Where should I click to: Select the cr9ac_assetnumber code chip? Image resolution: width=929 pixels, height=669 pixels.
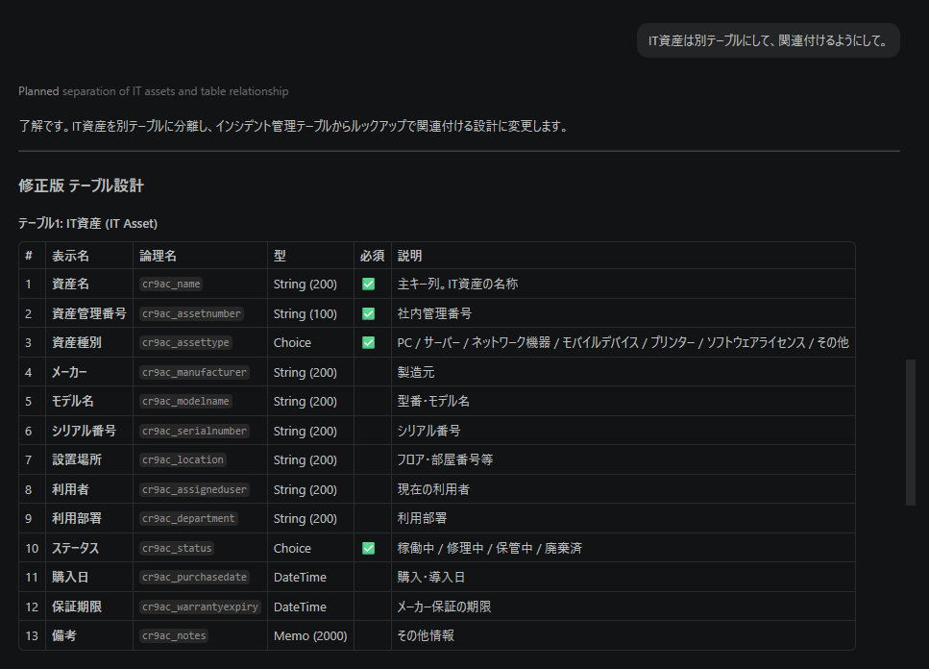coord(191,313)
